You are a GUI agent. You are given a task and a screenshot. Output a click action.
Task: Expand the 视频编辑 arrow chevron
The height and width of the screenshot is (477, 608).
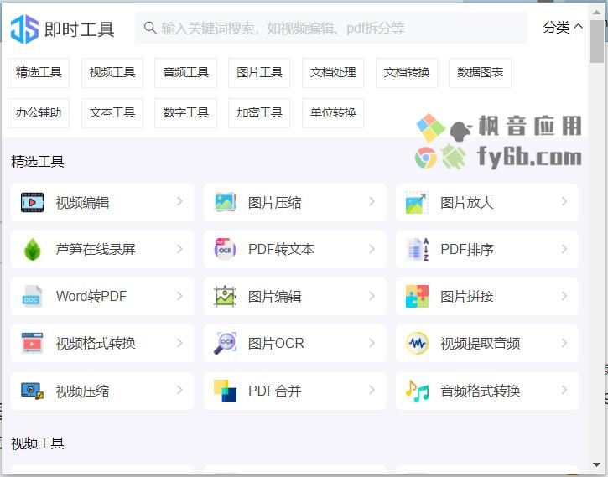(x=179, y=201)
